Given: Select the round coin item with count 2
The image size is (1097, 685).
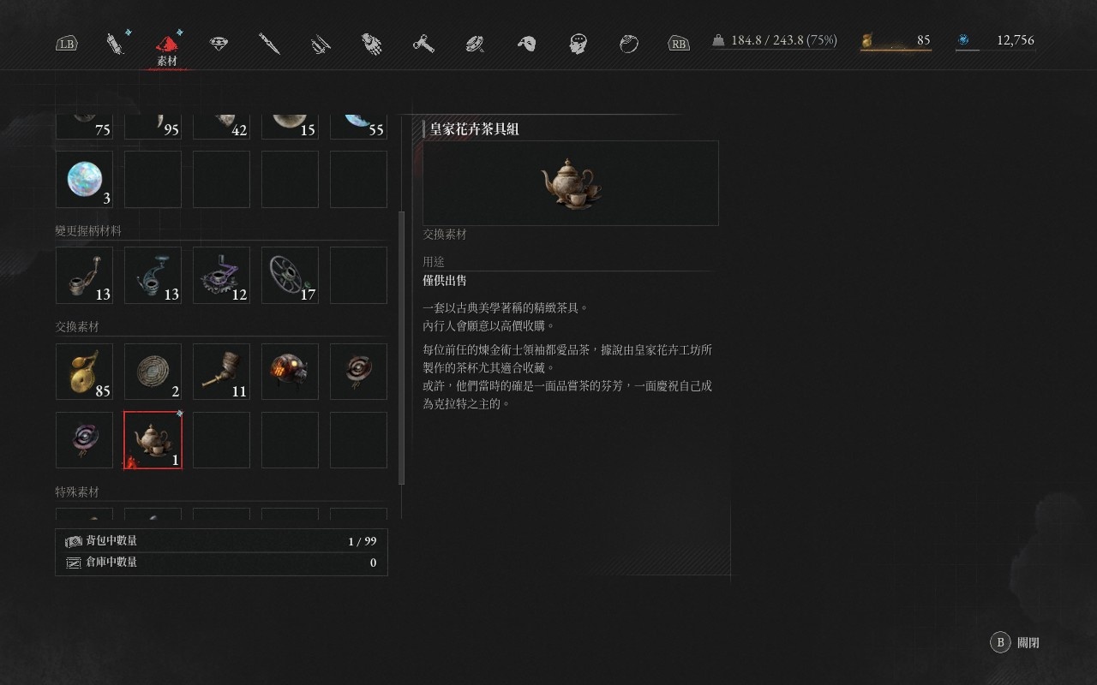Looking at the screenshot, I should (153, 372).
